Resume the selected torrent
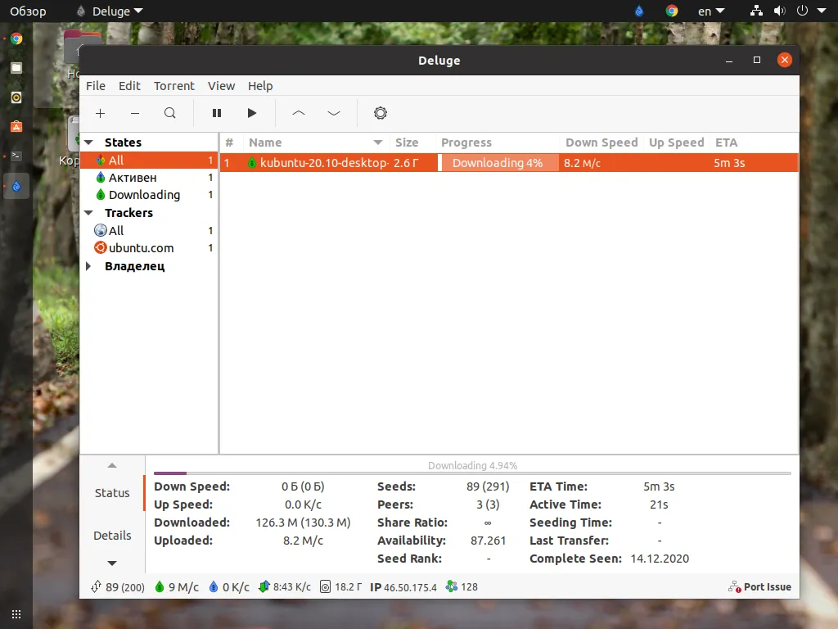Screen dimensions: 838x629 click(x=252, y=113)
